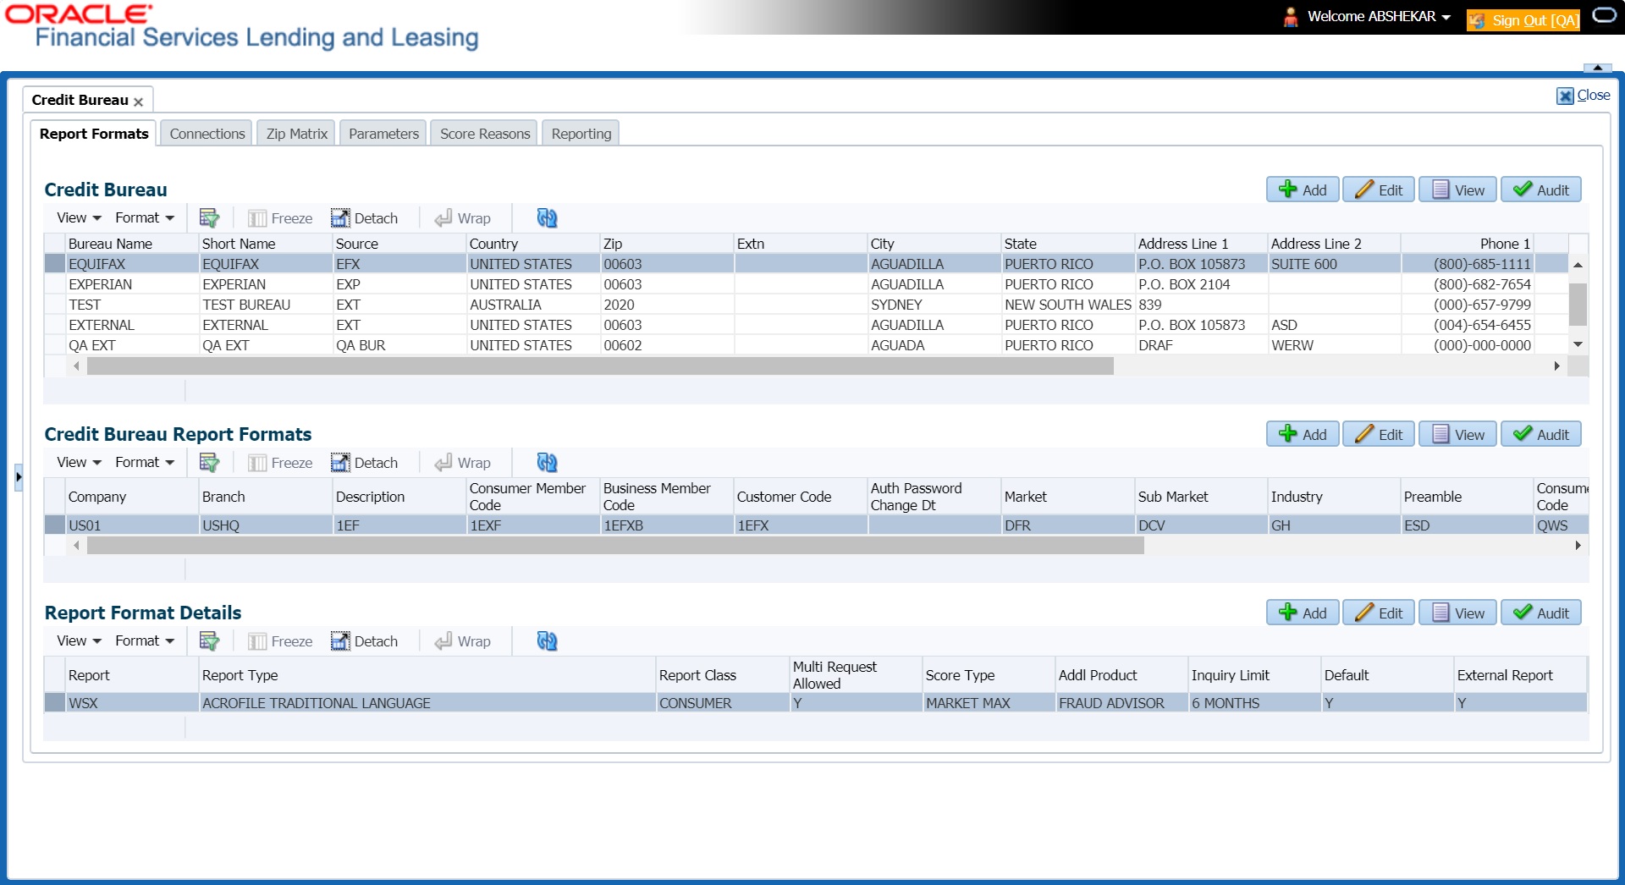Screen dimensions: 1625x885
Task: Click the Report Type column header
Action: click(x=427, y=675)
